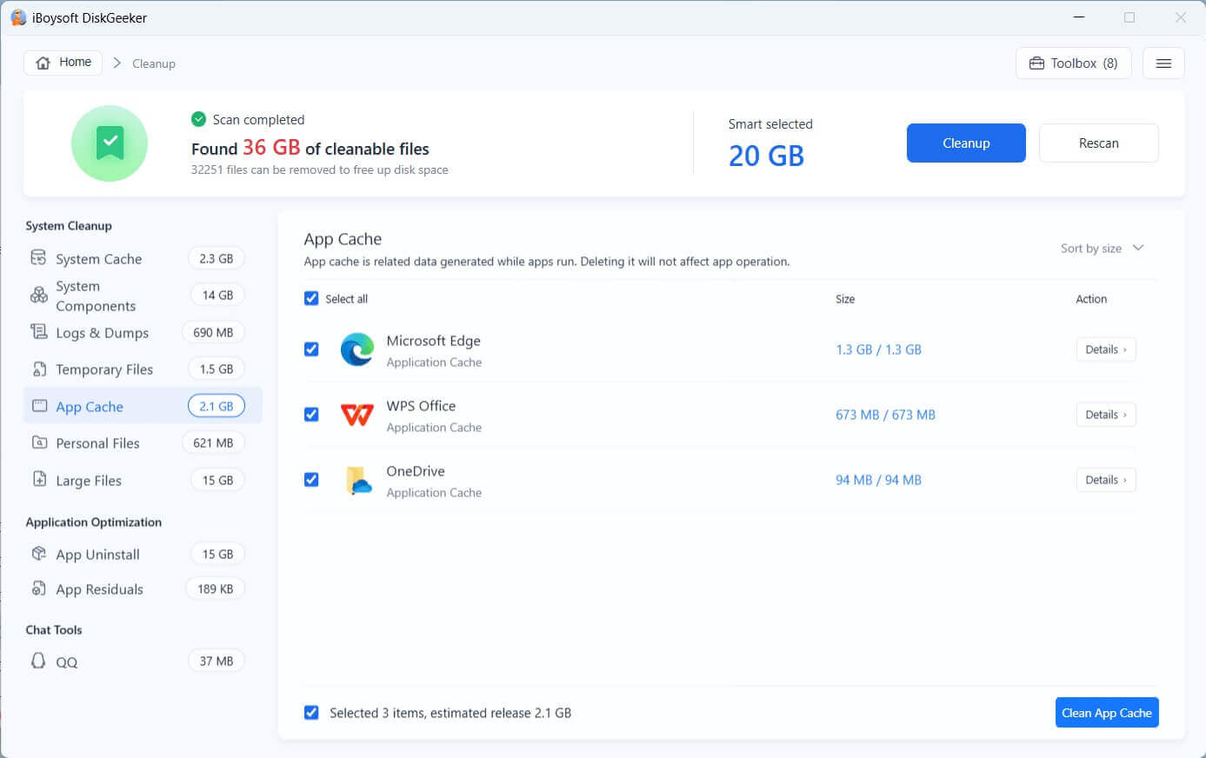The width and height of the screenshot is (1206, 758).
Task: Open the hamburger menu icon
Action: [x=1163, y=63]
